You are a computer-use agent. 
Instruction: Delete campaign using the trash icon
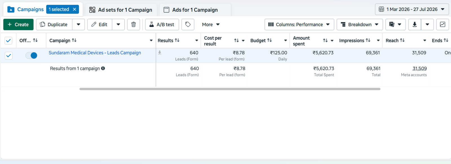pyautogui.click(x=134, y=25)
